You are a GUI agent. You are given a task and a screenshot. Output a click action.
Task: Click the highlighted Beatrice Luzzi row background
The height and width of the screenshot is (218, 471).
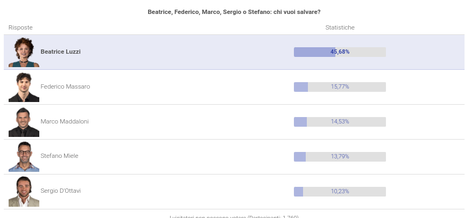click(188, 52)
